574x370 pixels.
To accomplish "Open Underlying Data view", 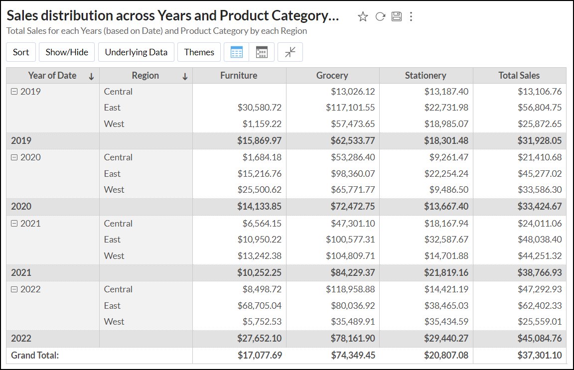I will click(x=136, y=52).
